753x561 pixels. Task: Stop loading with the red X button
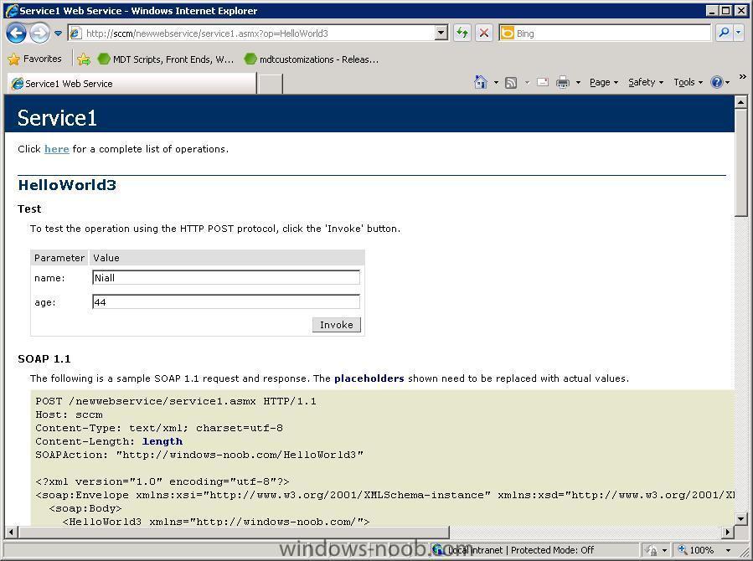tap(484, 33)
